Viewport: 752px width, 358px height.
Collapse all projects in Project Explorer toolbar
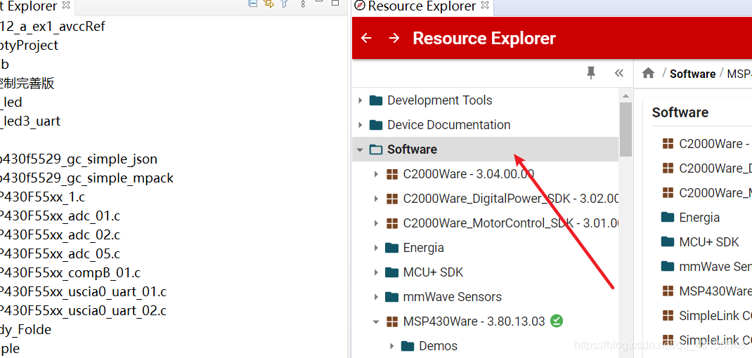253,4
